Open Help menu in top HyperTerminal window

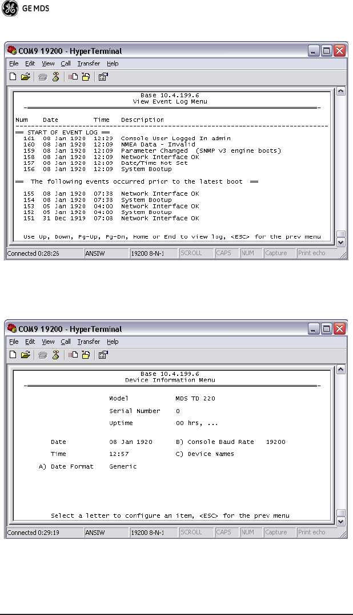click(113, 64)
